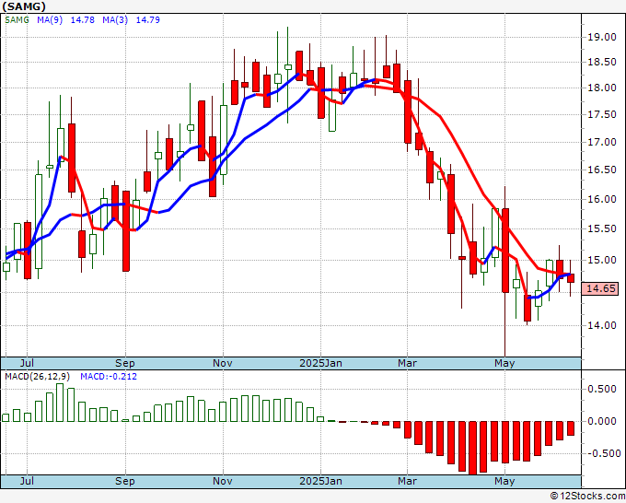
Task: Click the 15.00 price axis label
Action: click(x=602, y=260)
